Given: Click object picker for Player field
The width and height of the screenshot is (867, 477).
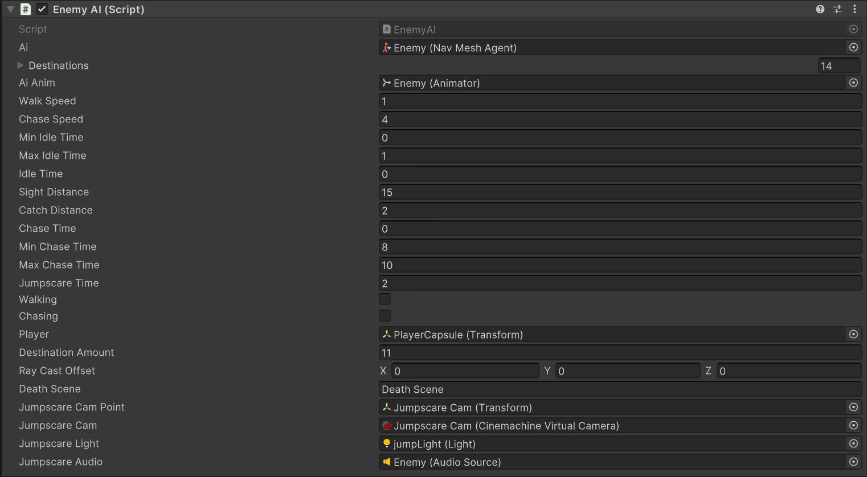Looking at the screenshot, I should coord(853,335).
